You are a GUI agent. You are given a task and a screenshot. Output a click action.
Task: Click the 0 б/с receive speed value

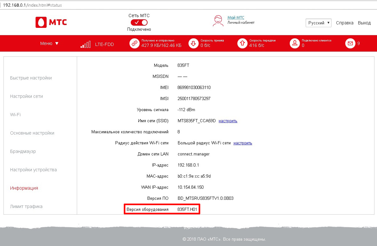[205, 45]
